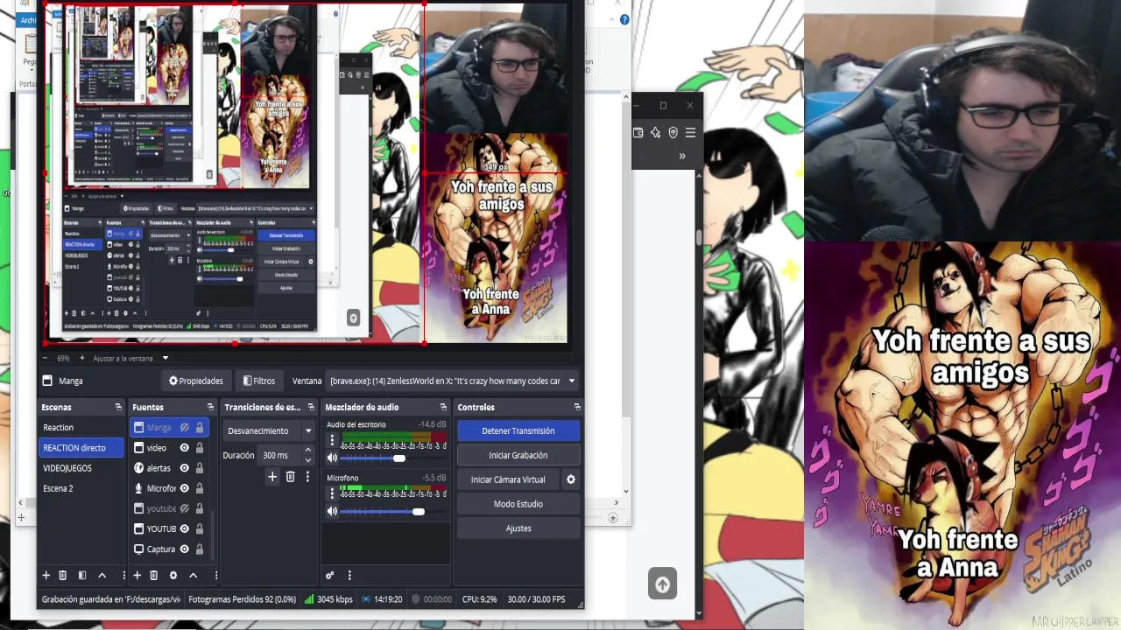
Task: Open virtual camera settings gear
Action: coord(571,479)
